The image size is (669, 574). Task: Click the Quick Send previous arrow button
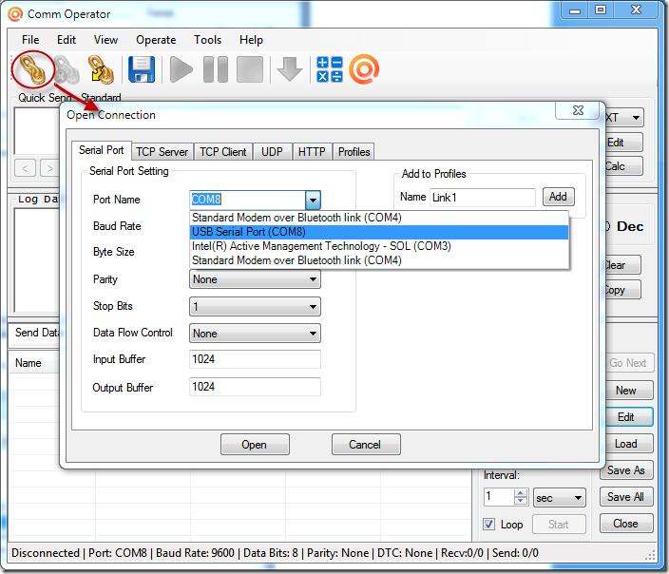click(25, 168)
